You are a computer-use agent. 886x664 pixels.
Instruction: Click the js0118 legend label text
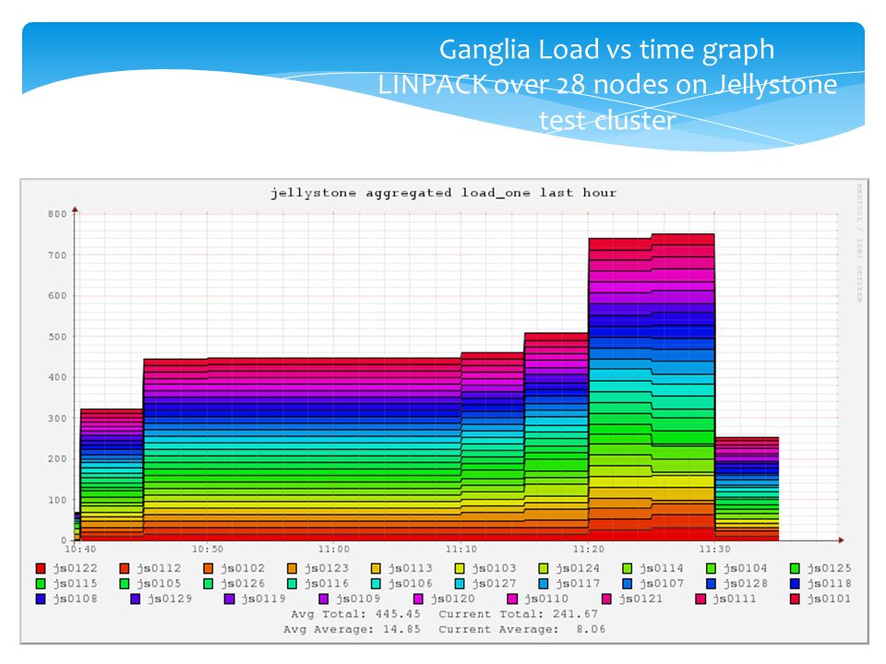pos(829,583)
